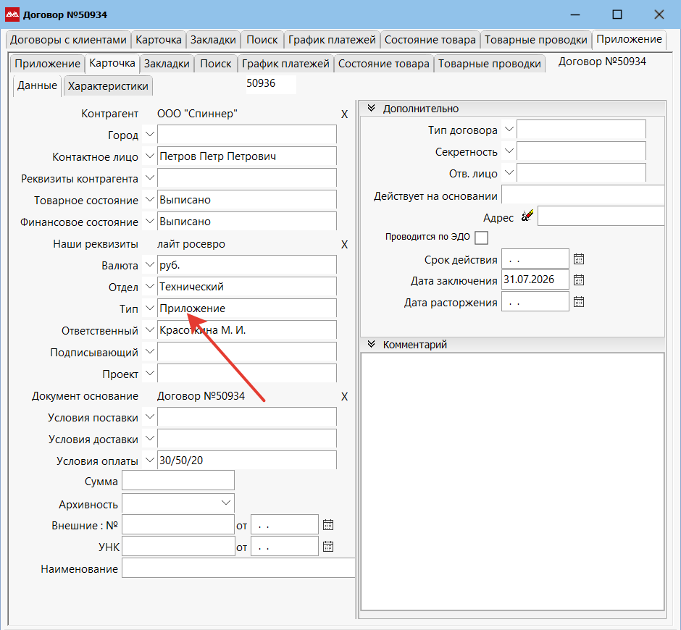Click the Сумма input field
681x630 pixels.
[x=178, y=481]
